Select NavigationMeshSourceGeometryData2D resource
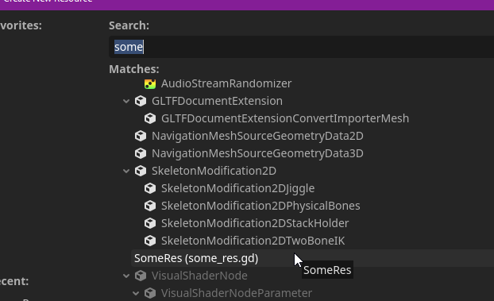 [257, 136]
